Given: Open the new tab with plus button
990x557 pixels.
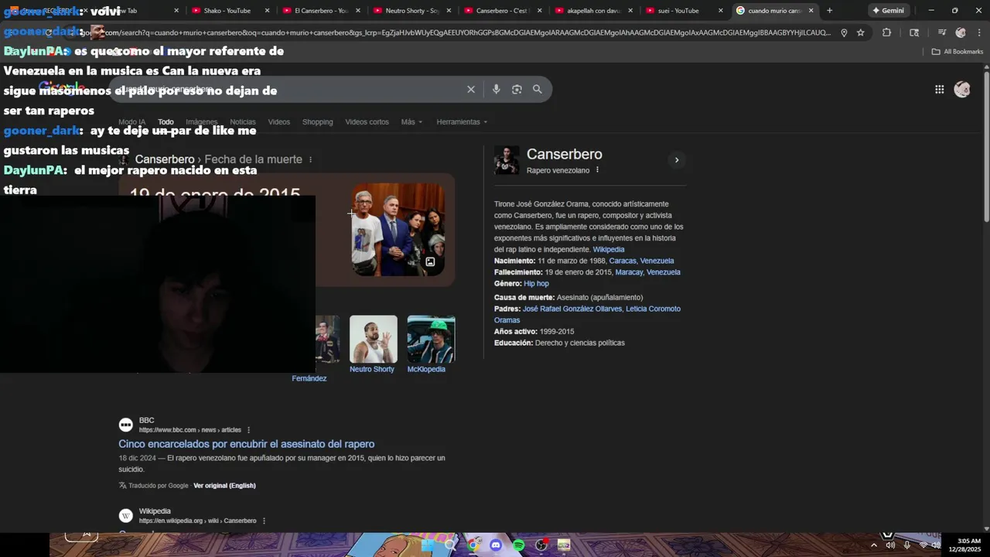Looking at the screenshot, I should (829, 11).
